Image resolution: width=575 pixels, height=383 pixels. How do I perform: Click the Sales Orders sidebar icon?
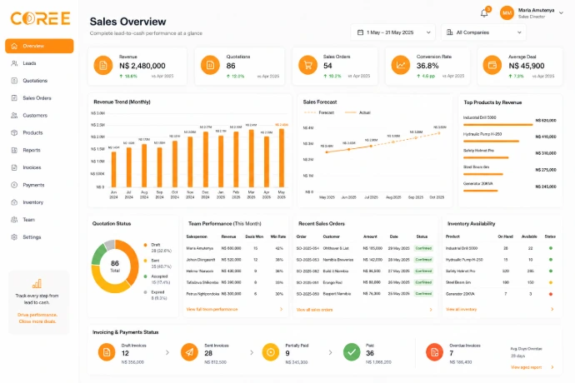click(14, 98)
